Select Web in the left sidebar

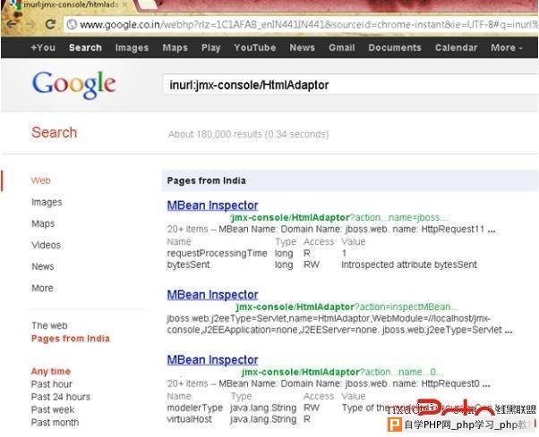click(40, 181)
